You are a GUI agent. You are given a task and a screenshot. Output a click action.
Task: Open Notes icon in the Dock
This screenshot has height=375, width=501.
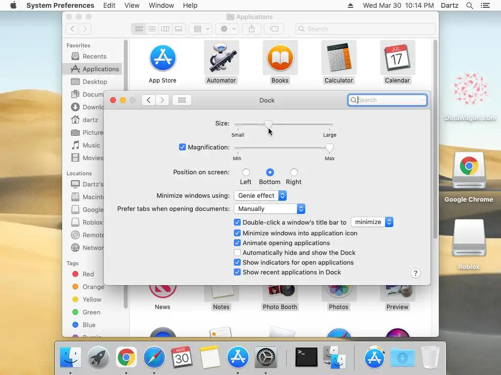coord(209,357)
